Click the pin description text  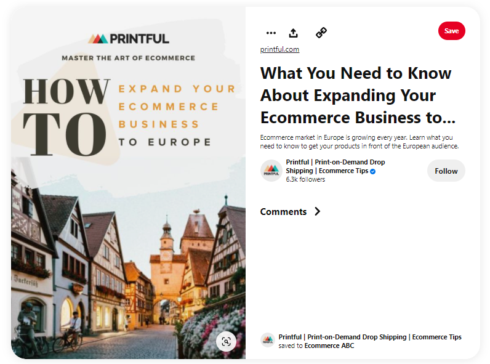pyautogui.click(x=359, y=142)
